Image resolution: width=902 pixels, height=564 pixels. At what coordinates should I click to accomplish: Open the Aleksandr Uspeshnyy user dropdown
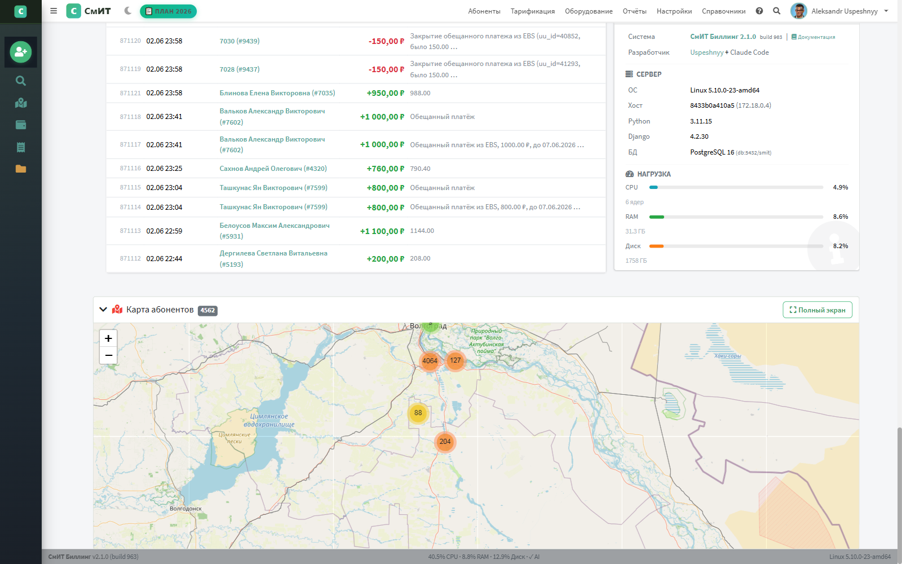(x=839, y=11)
